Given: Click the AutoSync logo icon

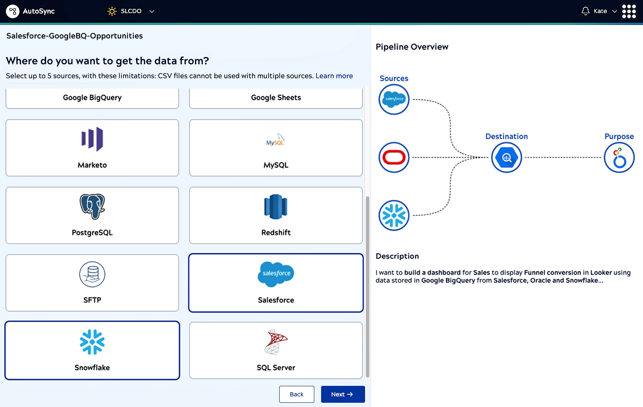Looking at the screenshot, I should (13, 11).
